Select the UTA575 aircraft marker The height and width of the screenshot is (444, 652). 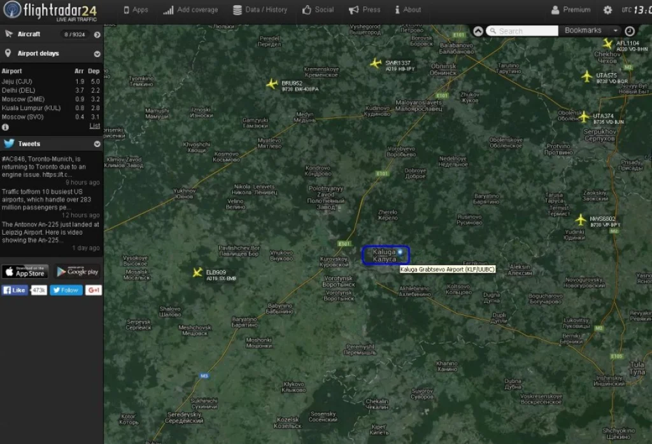click(587, 76)
